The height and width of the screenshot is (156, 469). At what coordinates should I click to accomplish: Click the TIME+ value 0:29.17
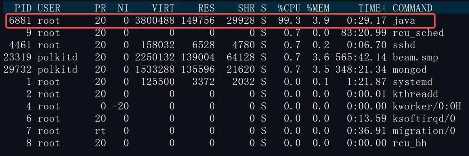pos(367,20)
